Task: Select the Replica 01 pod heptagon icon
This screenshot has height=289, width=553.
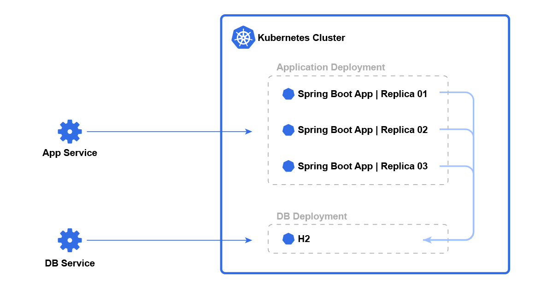Action: [x=288, y=94]
